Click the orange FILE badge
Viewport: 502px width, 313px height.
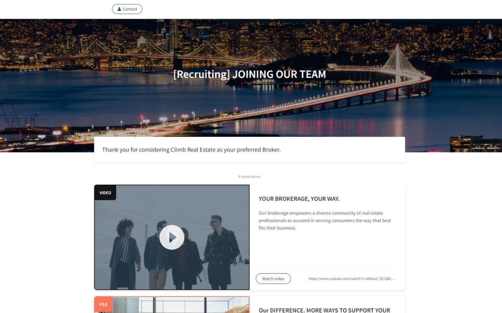coord(104,304)
